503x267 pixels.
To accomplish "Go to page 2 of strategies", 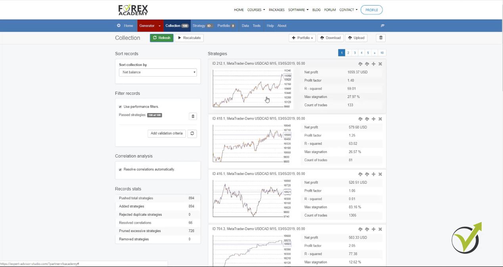I will click(x=348, y=53).
